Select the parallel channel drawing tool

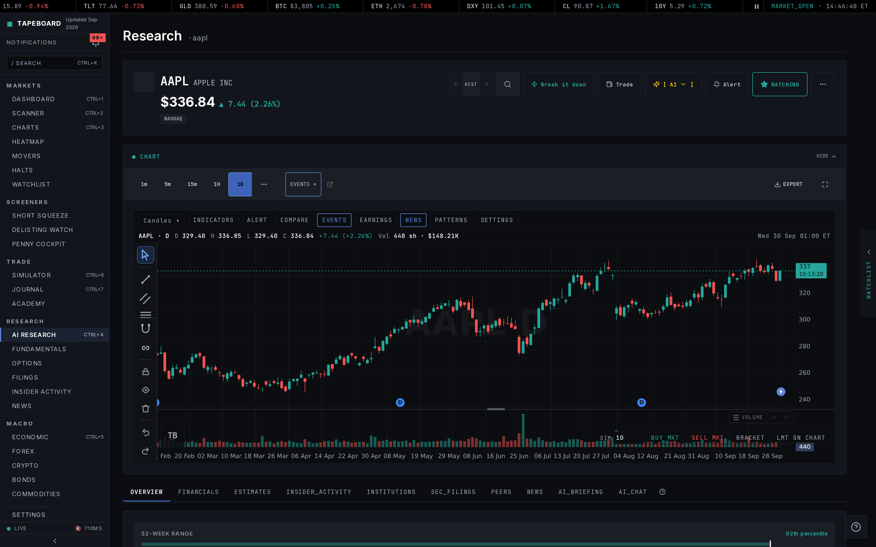pyautogui.click(x=146, y=298)
